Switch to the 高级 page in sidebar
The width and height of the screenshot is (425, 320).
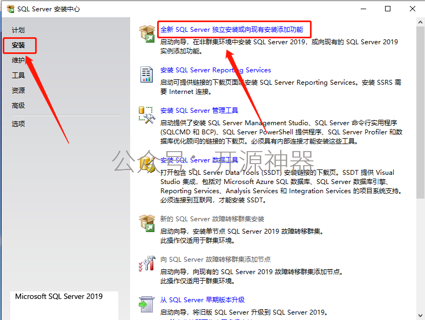pyautogui.click(x=18, y=105)
